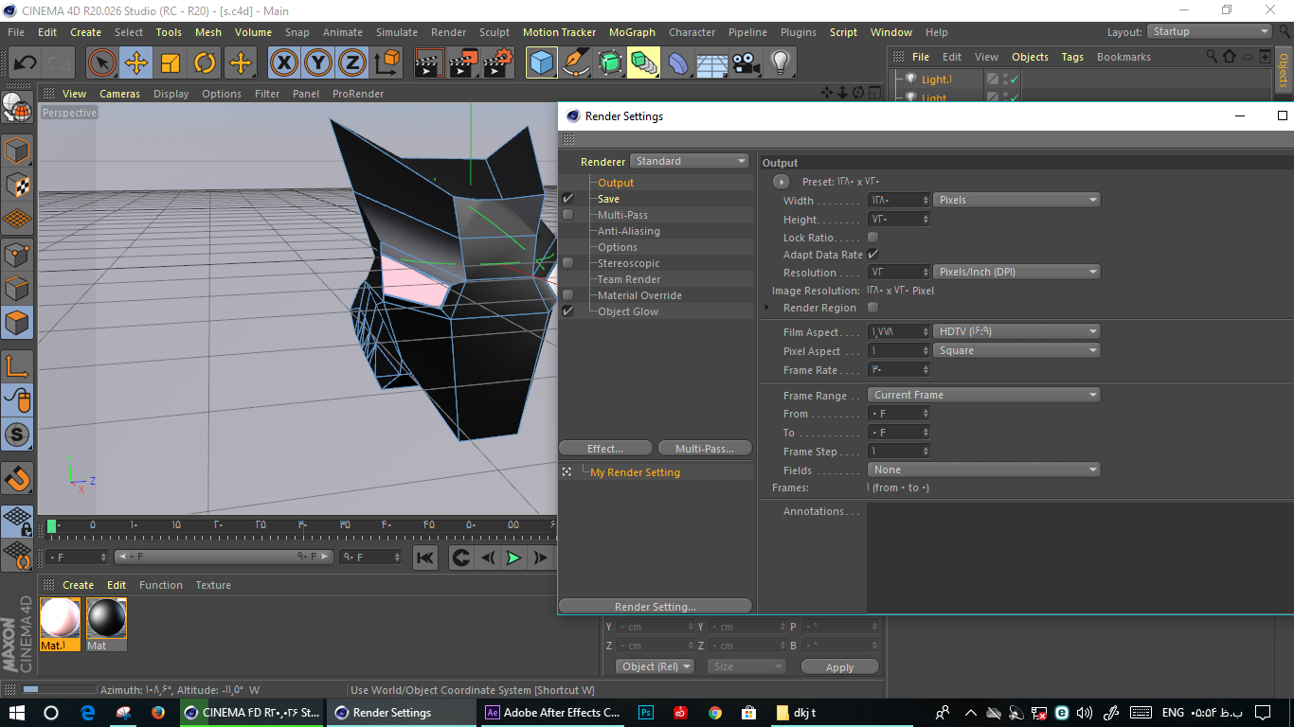Open the Sculpt menu
The height and width of the screenshot is (727, 1294).
coord(494,32)
